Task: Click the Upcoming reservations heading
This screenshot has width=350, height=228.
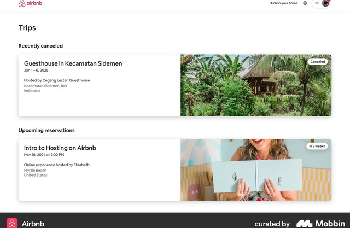Action: pyautogui.click(x=46, y=131)
